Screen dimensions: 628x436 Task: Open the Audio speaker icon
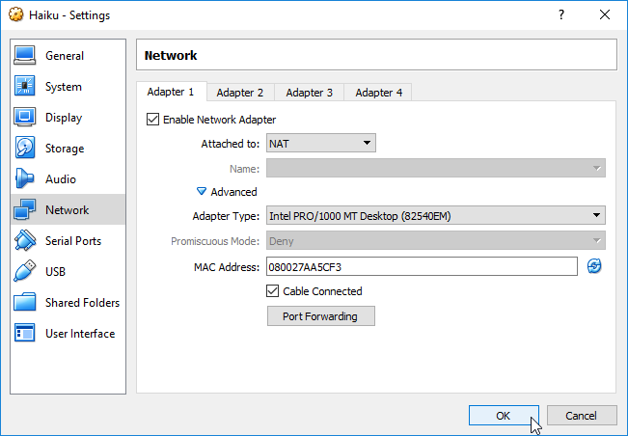tap(26, 179)
